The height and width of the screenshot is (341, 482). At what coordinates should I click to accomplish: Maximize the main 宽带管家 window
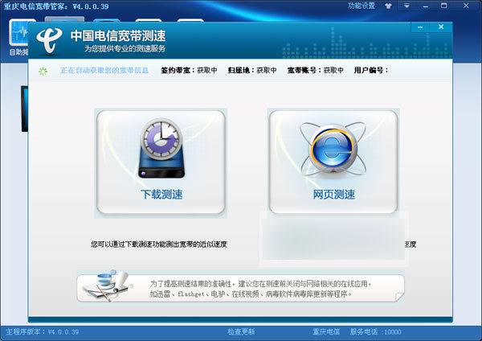[444, 6]
